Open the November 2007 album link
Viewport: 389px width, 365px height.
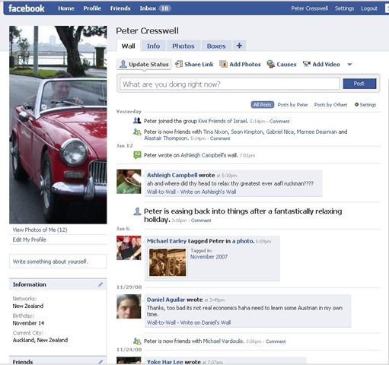(209, 257)
